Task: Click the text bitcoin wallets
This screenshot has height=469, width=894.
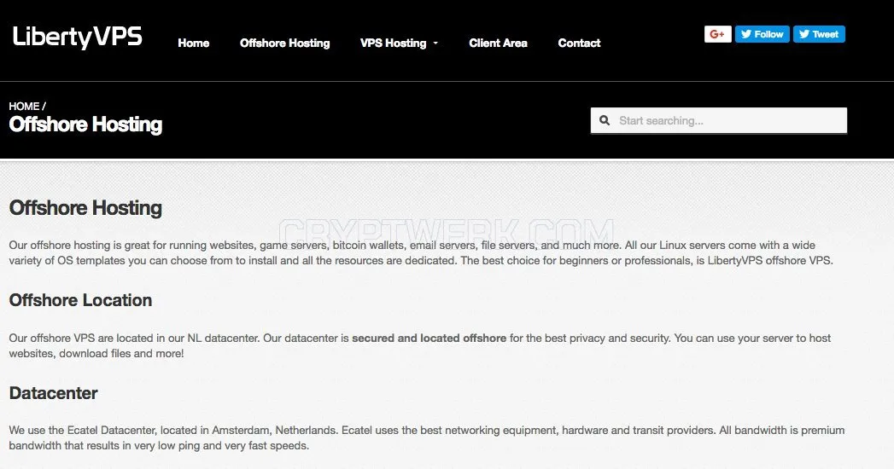Action: click(x=367, y=246)
